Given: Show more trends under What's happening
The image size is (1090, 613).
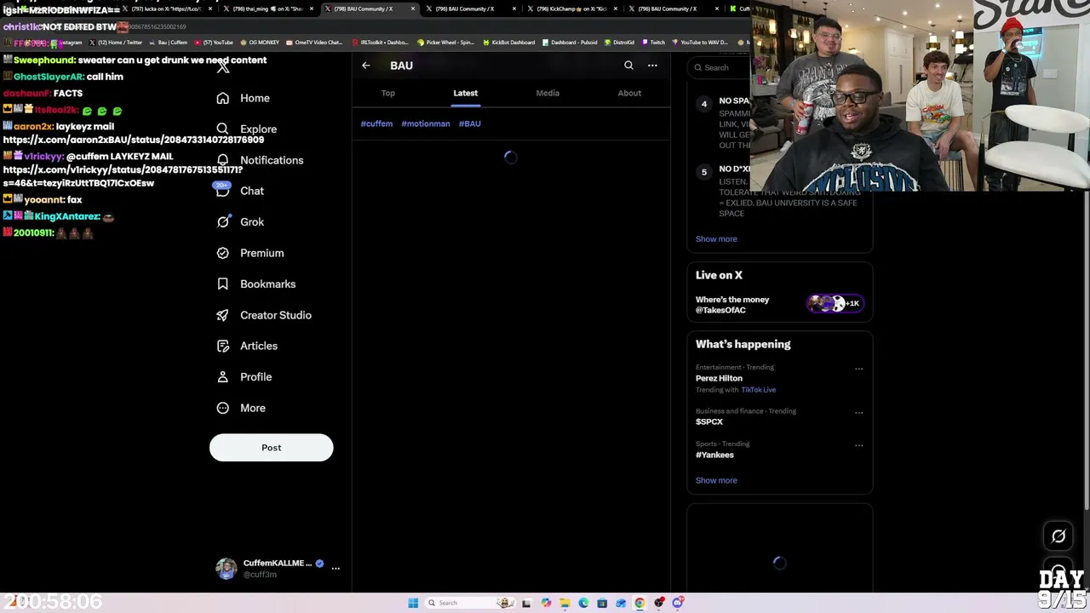Looking at the screenshot, I should [716, 480].
